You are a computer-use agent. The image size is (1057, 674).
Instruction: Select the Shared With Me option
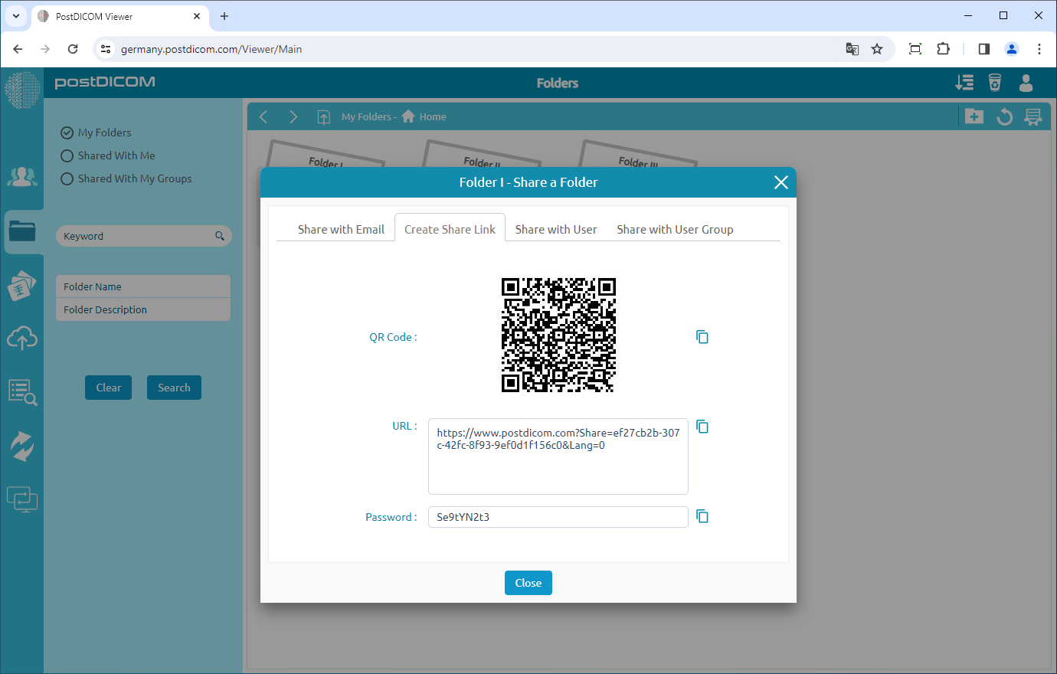click(67, 155)
